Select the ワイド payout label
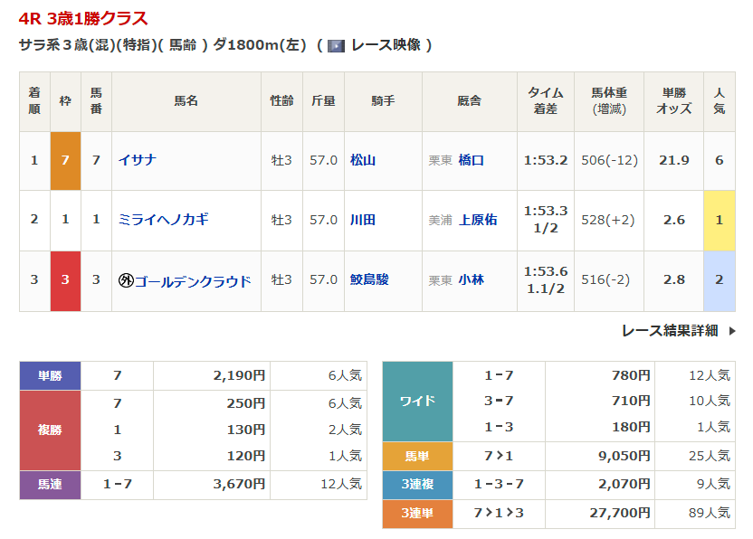The width and height of the screenshot is (753, 539). pos(417,401)
